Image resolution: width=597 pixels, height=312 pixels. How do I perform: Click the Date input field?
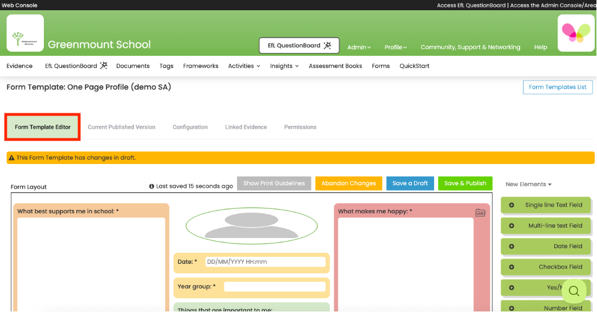(265, 262)
